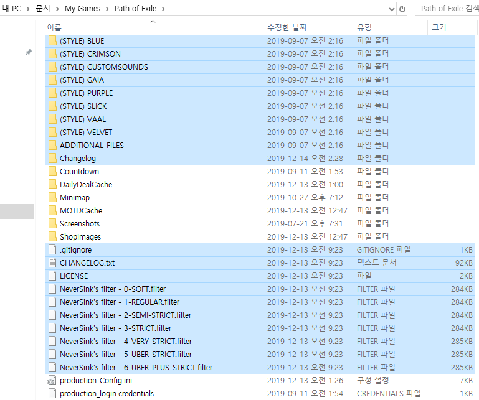Screen dimensions: 479x400
Task: Click the 92KB size of CHANGELOG.txt
Action: pyautogui.click(x=463, y=263)
